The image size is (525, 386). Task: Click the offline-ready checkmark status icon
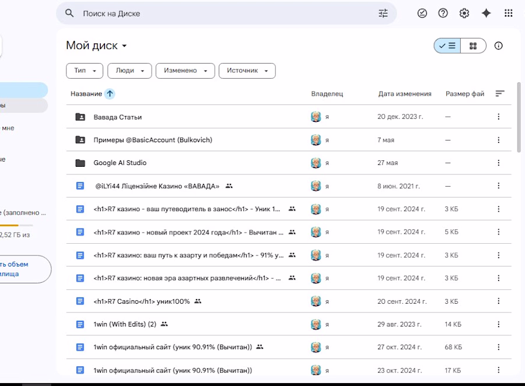[x=422, y=13]
